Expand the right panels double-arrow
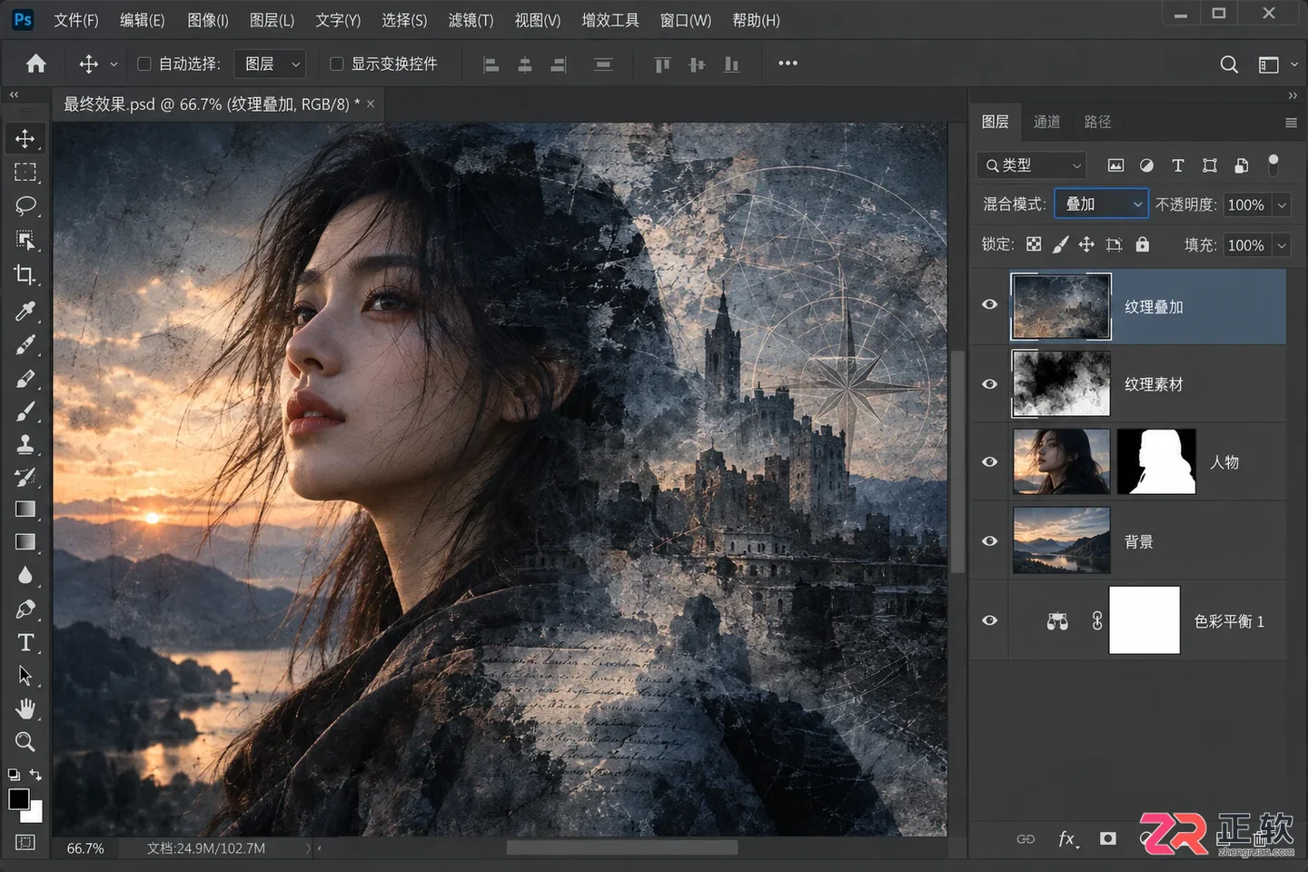Image resolution: width=1308 pixels, height=872 pixels. (x=1293, y=95)
